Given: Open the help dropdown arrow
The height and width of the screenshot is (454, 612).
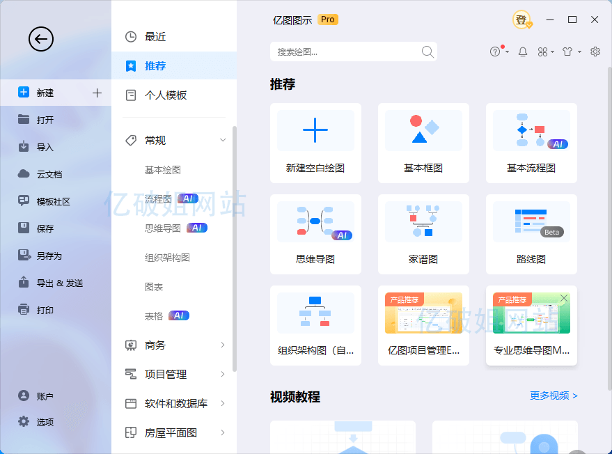Looking at the screenshot, I should pyautogui.click(x=507, y=52).
